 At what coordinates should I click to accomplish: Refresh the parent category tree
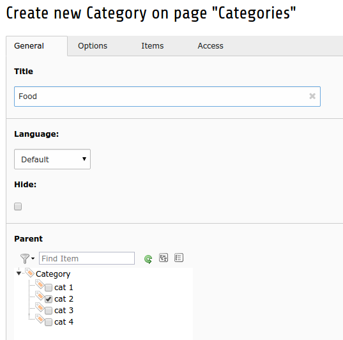pos(148,259)
